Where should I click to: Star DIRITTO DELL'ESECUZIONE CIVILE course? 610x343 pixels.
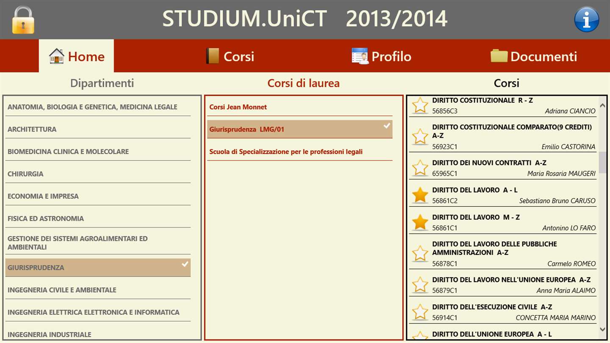point(420,312)
